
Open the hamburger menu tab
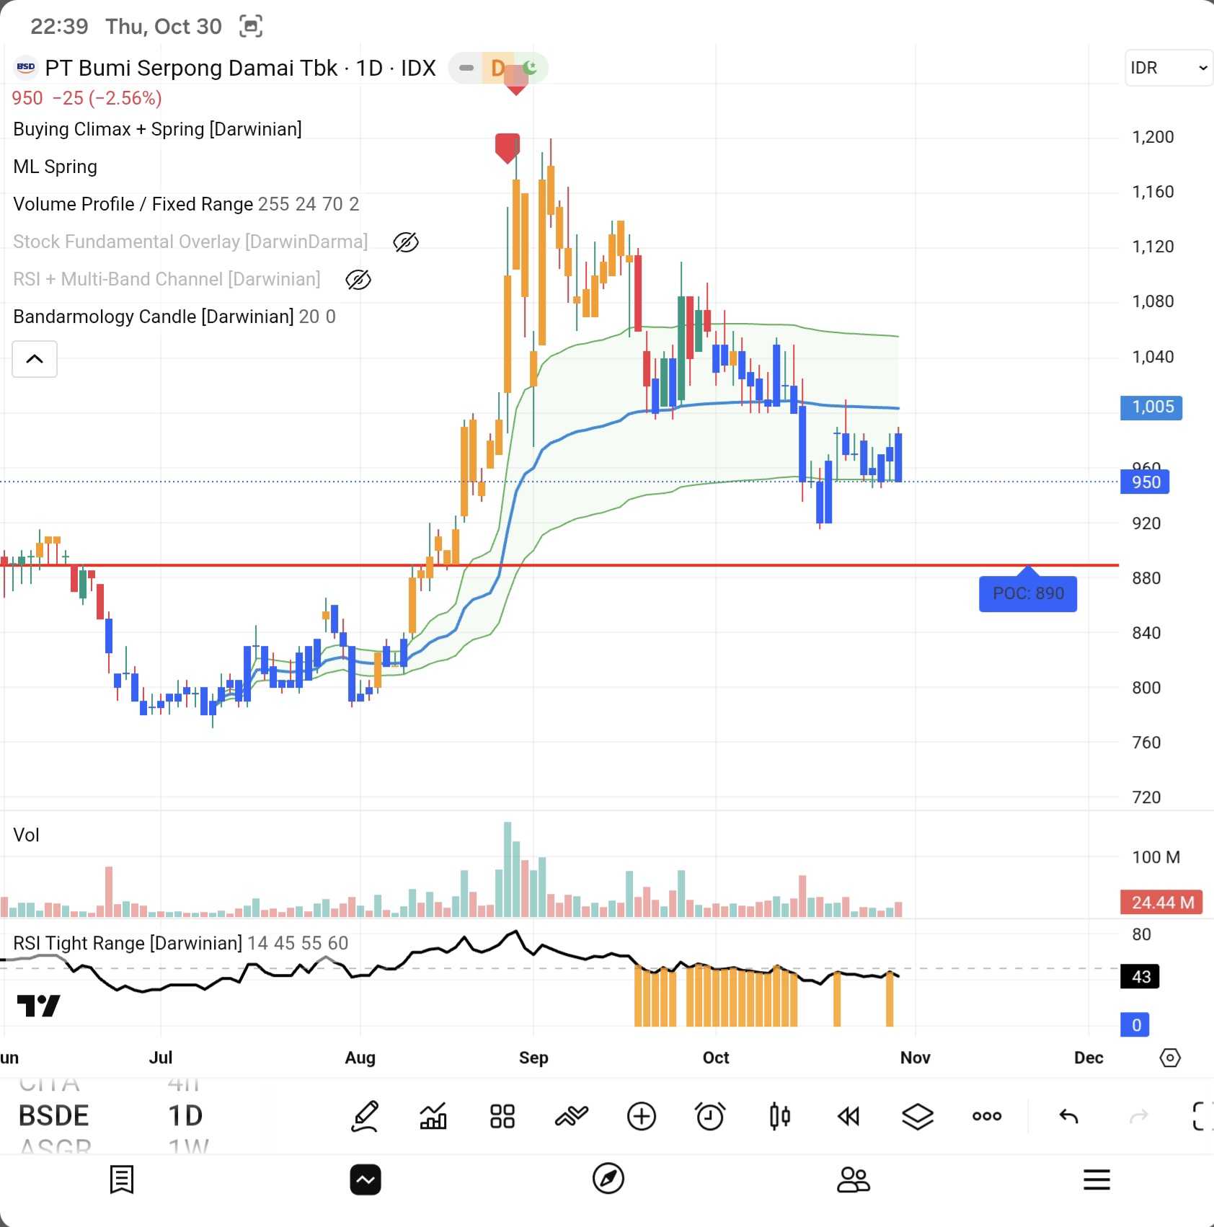pos(1096,1179)
